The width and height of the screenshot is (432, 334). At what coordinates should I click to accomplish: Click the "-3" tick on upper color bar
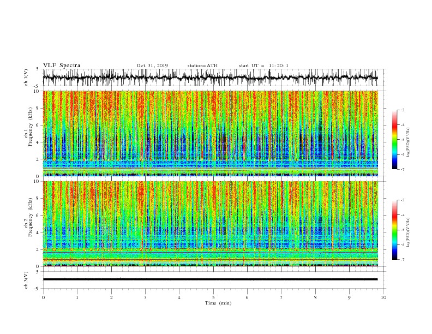click(x=402, y=110)
